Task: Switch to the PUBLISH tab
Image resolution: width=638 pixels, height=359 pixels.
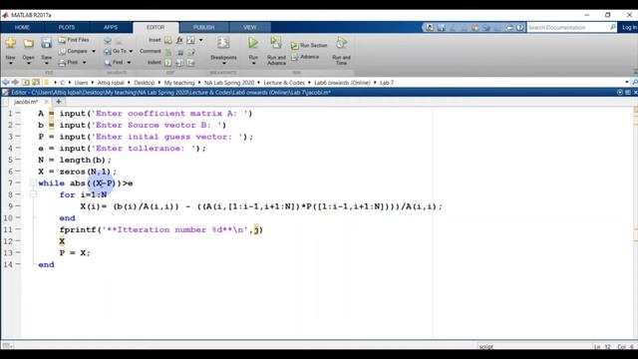Action: pos(203,27)
